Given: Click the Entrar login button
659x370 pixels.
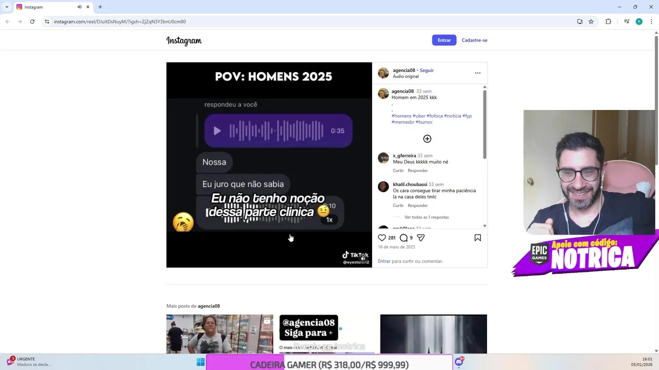Looking at the screenshot, I should tap(444, 40).
